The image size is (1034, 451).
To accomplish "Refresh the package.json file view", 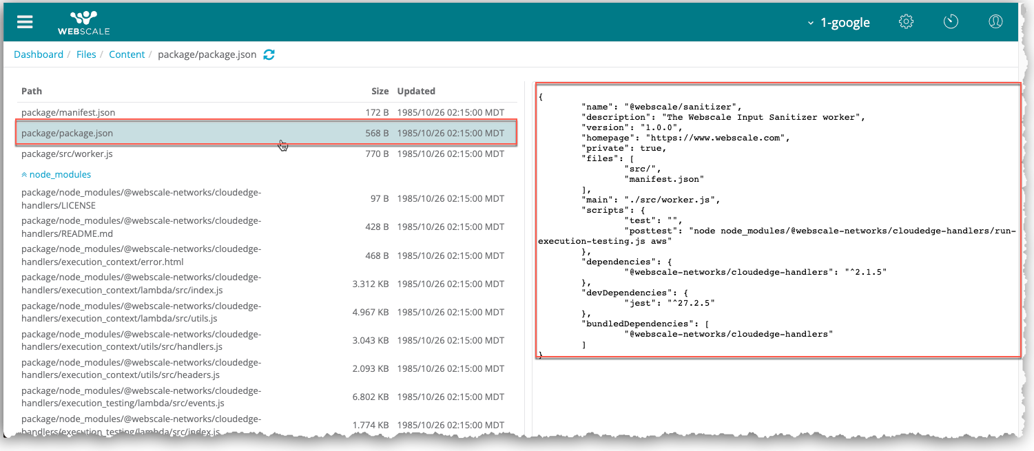I will pyautogui.click(x=269, y=54).
